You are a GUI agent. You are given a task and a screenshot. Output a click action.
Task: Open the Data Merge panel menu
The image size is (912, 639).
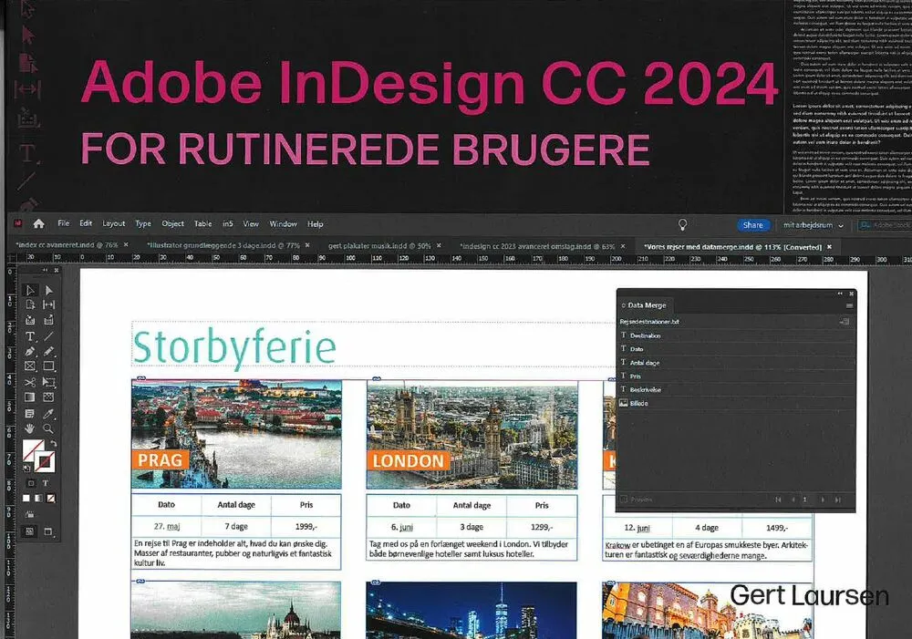(x=850, y=305)
